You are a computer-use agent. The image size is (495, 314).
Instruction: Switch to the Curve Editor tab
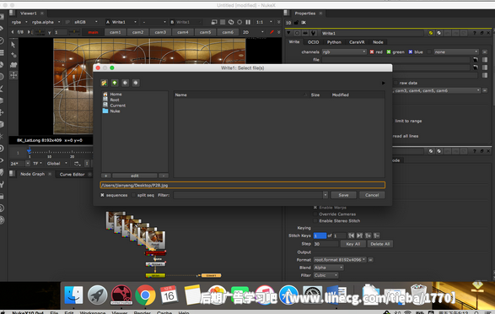pyautogui.click(x=72, y=175)
